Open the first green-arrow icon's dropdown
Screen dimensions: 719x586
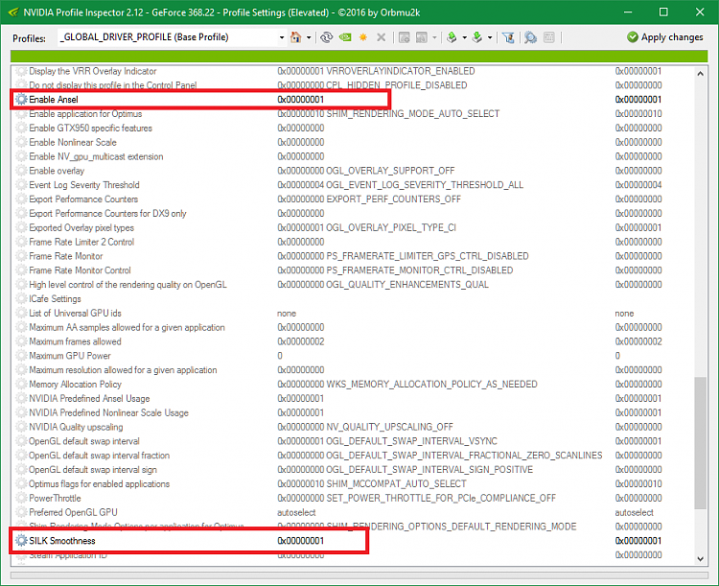(464, 37)
